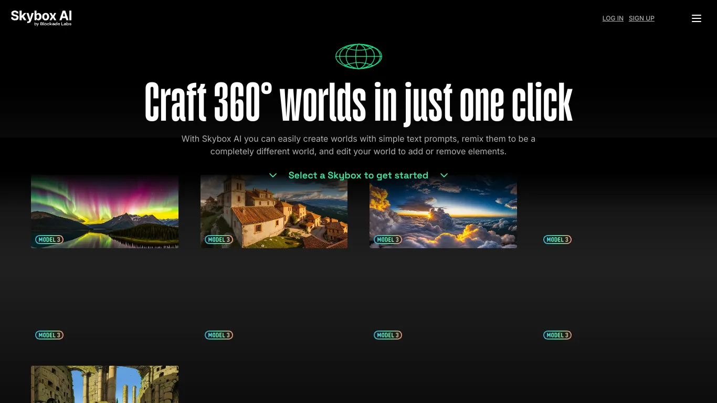Select the ancient ruins thumbnail at bottom left
717x403 pixels.
pyautogui.click(x=104, y=384)
